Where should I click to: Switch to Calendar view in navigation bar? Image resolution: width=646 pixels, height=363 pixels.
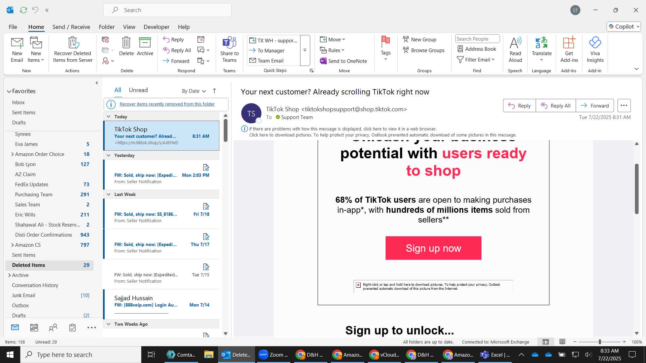[x=34, y=327]
